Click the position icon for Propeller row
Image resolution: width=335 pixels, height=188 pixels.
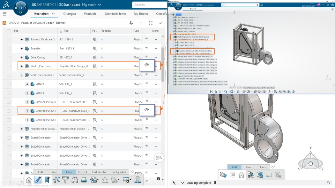95,49
